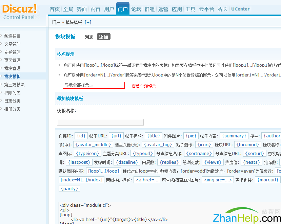Click the 添加 sub-tab button
This screenshot has width=281, height=224.
[104, 37]
